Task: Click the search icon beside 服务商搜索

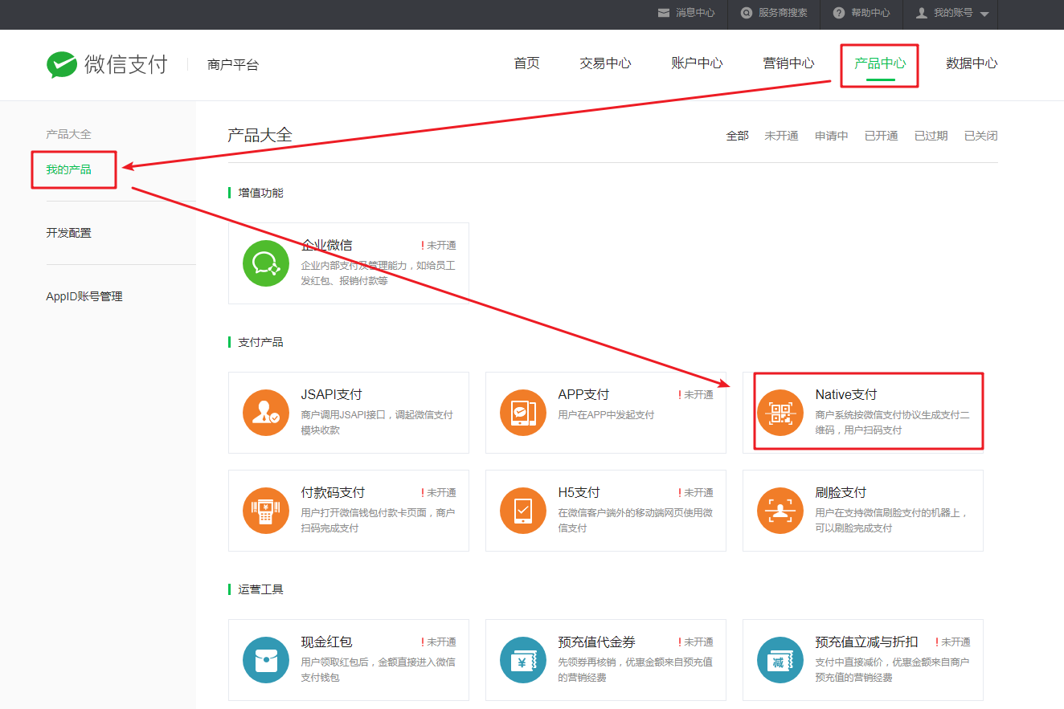Action: click(747, 13)
